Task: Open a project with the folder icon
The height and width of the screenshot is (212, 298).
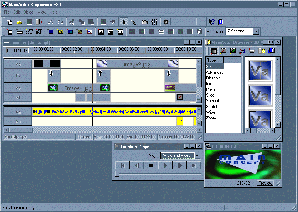Action: pos(20,22)
